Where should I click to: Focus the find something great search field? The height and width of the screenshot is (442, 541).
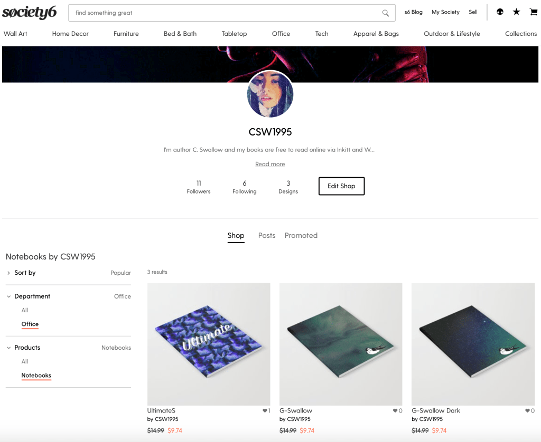228,13
